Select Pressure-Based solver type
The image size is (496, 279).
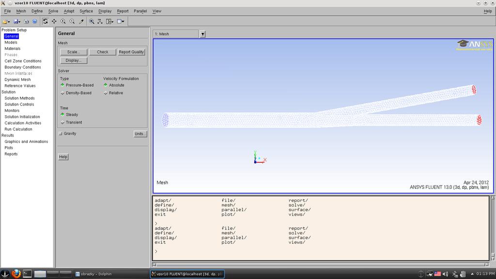(77, 85)
